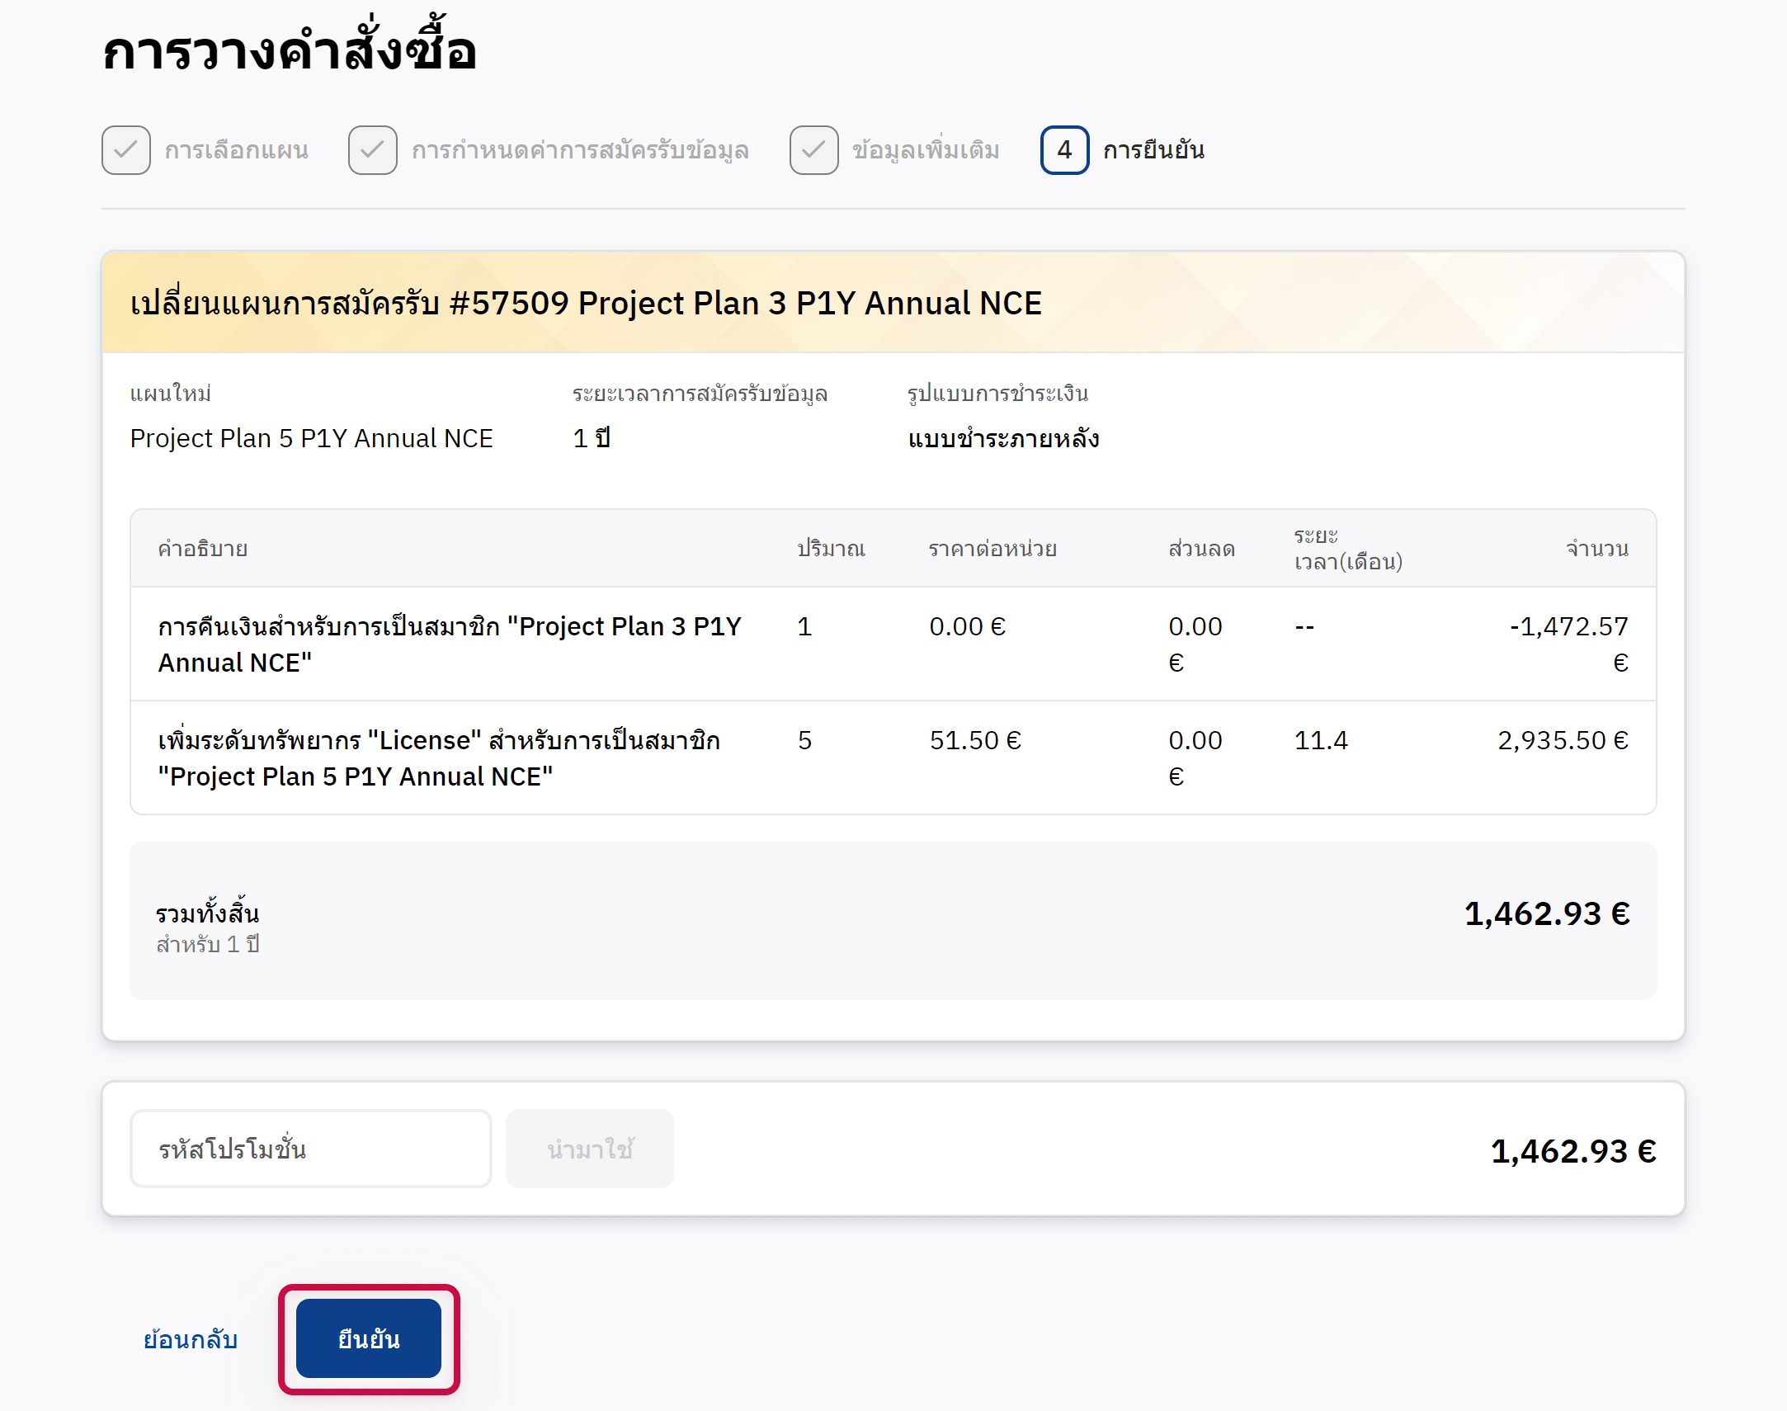Click the ย้อนกลับ back link
Screen dimensions: 1787x1411
(x=190, y=1338)
